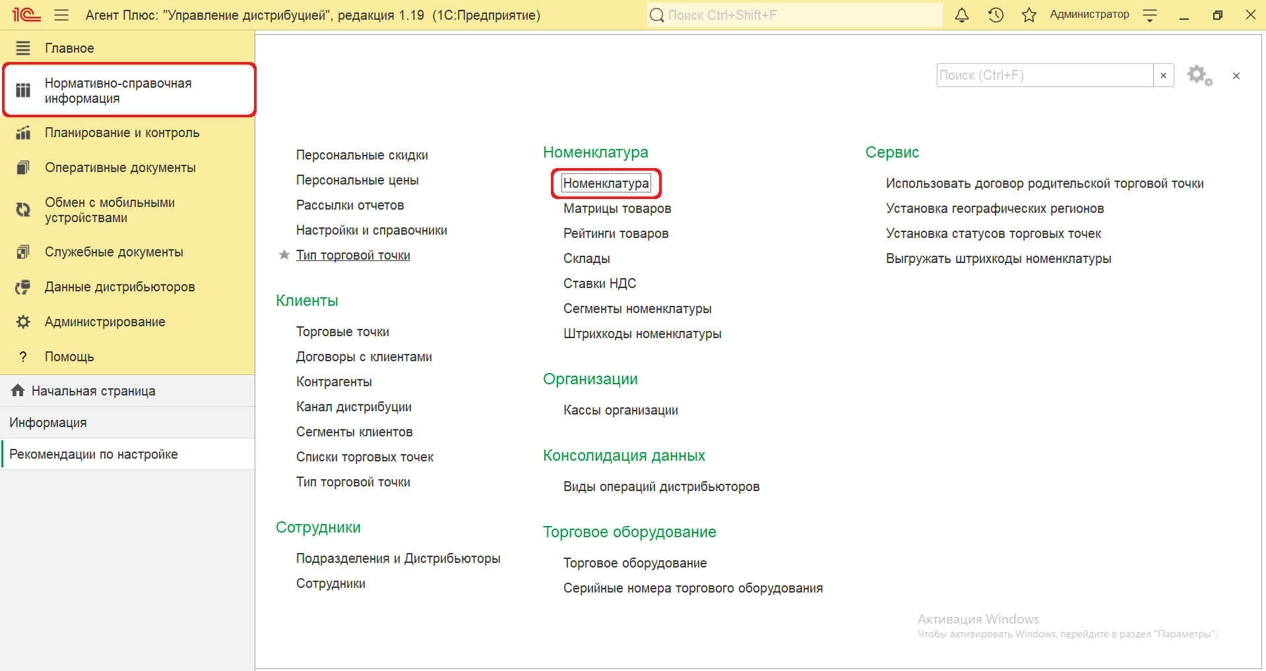
Task: Click the global search field Ctrl+Shift+F
Action: coord(794,15)
